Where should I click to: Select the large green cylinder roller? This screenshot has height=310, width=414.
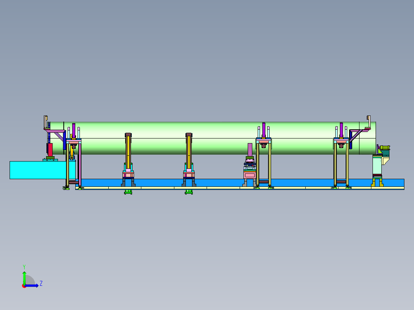click(212, 138)
